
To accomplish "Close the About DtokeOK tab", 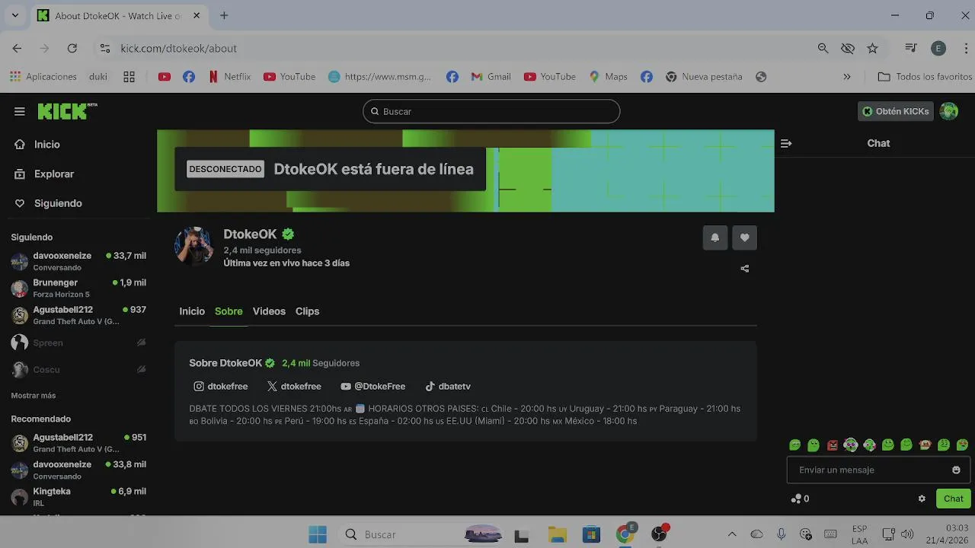I will 196,15.
